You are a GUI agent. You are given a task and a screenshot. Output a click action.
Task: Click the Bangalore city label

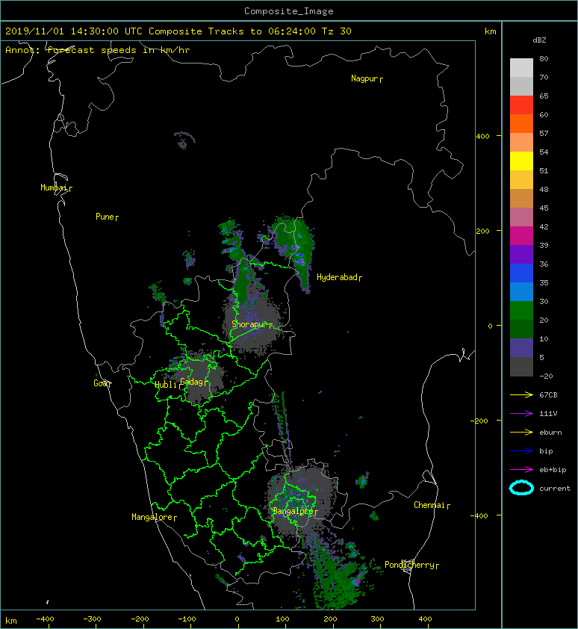click(293, 511)
